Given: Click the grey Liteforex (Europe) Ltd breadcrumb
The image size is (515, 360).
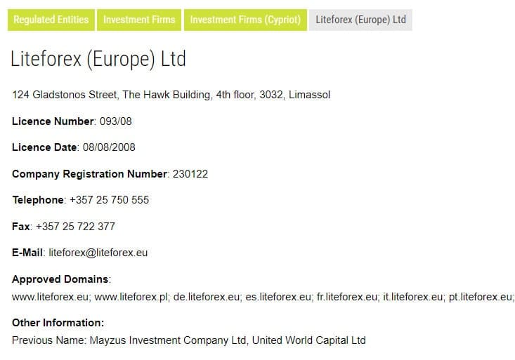Looking at the screenshot, I should tap(360, 20).
